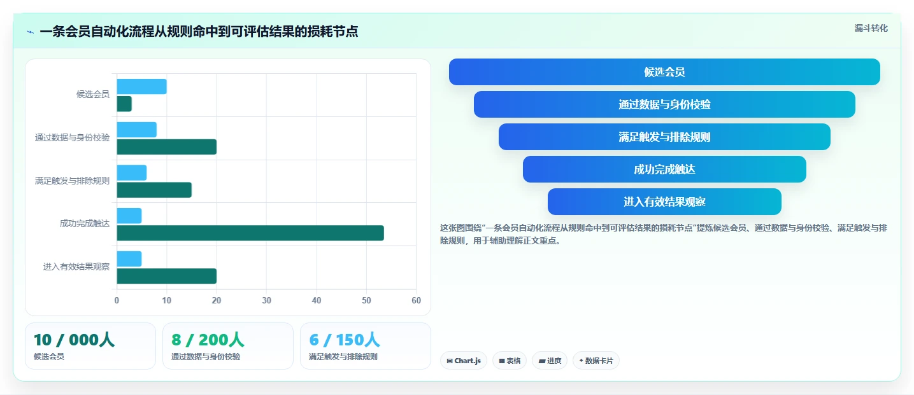Select the 成功完成触达 funnel stage bar
914x395 pixels.
[x=664, y=169]
